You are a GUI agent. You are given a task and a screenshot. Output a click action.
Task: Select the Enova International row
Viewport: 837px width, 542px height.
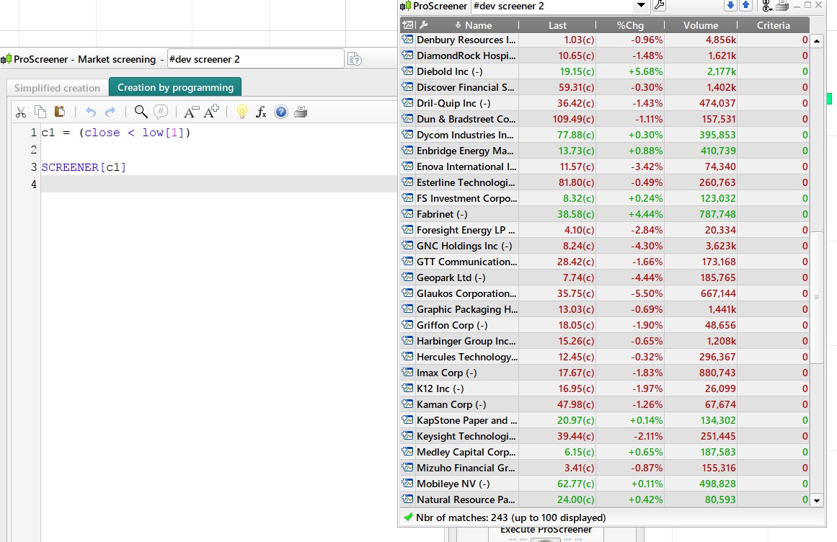click(605, 166)
